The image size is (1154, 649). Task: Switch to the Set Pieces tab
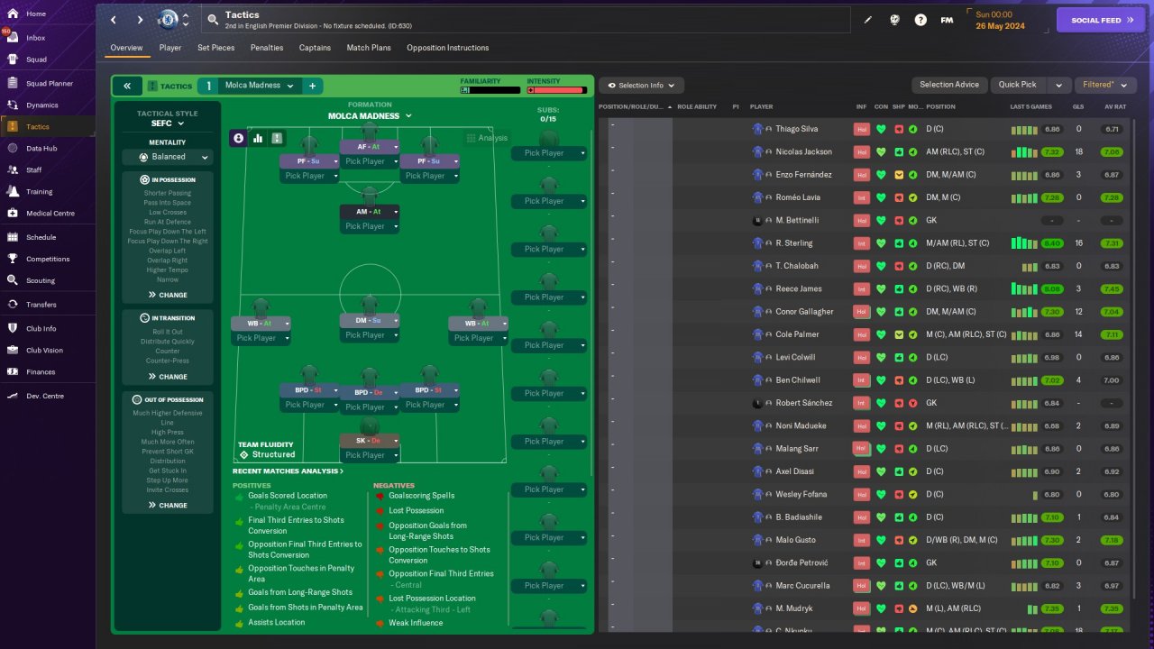point(215,48)
